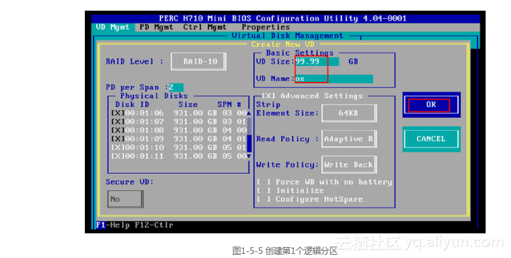Go to the Properties tab
This screenshot has width=511, height=258.
(266, 27)
